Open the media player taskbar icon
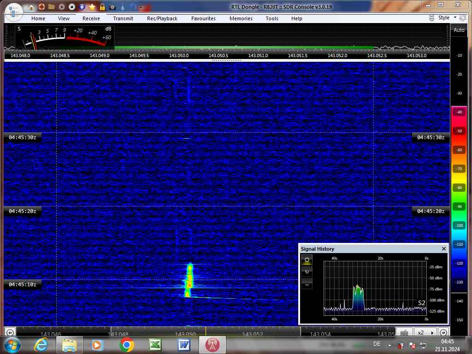The image size is (472, 354). click(97, 345)
